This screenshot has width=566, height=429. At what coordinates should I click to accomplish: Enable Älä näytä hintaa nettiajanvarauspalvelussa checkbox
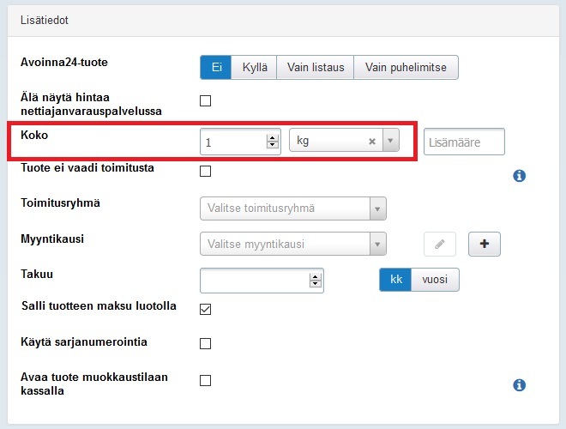[x=205, y=101]
